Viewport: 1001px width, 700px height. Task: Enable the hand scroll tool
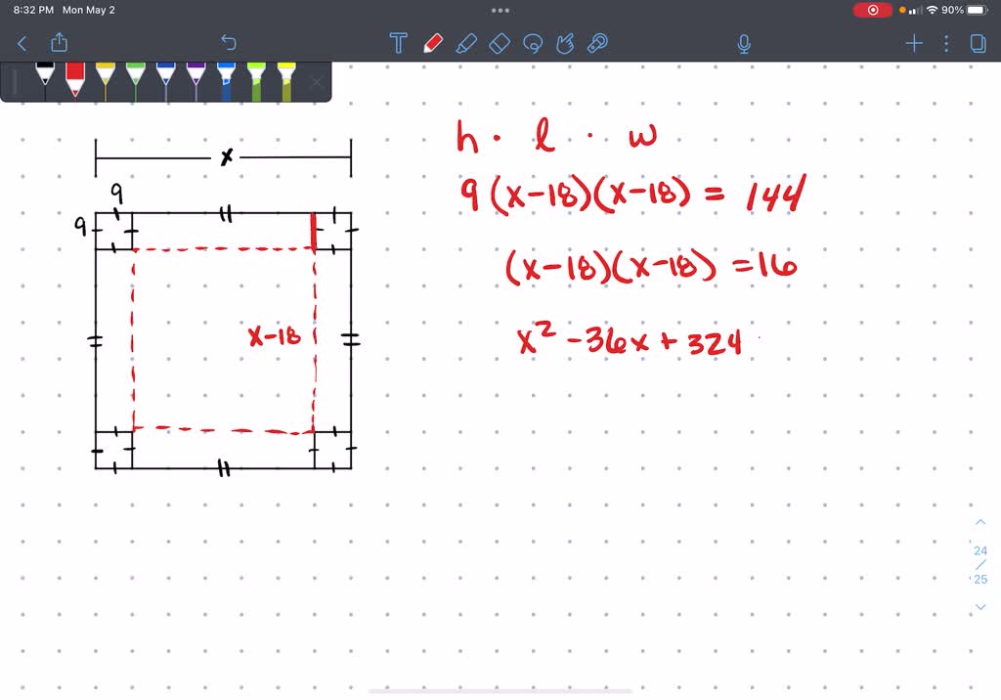point(566,43)
